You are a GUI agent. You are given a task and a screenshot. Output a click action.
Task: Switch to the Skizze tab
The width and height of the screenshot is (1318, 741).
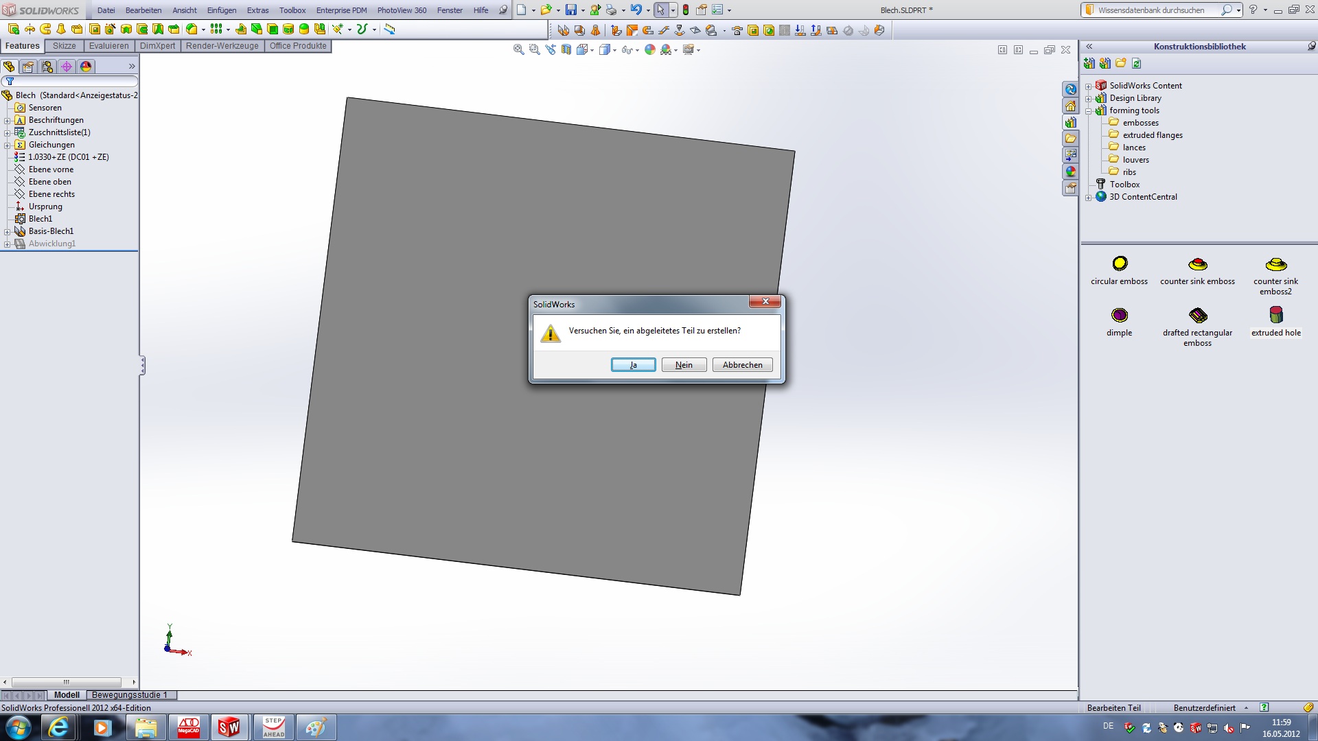[x=65, y=46]
